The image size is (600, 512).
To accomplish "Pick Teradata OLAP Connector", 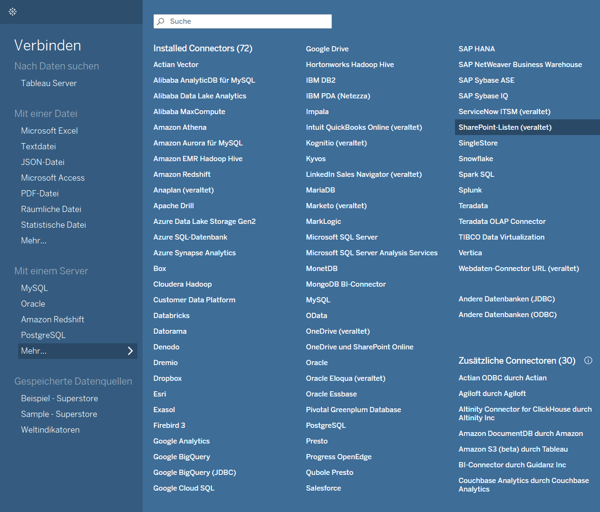I will pyautogui.click(x=502, y=222).
